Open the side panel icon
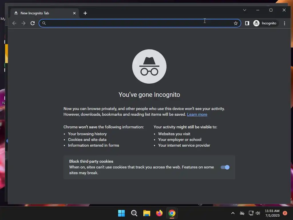Viewport: 293px width, 220px height. pyautogui.click(x=247, y=23)
